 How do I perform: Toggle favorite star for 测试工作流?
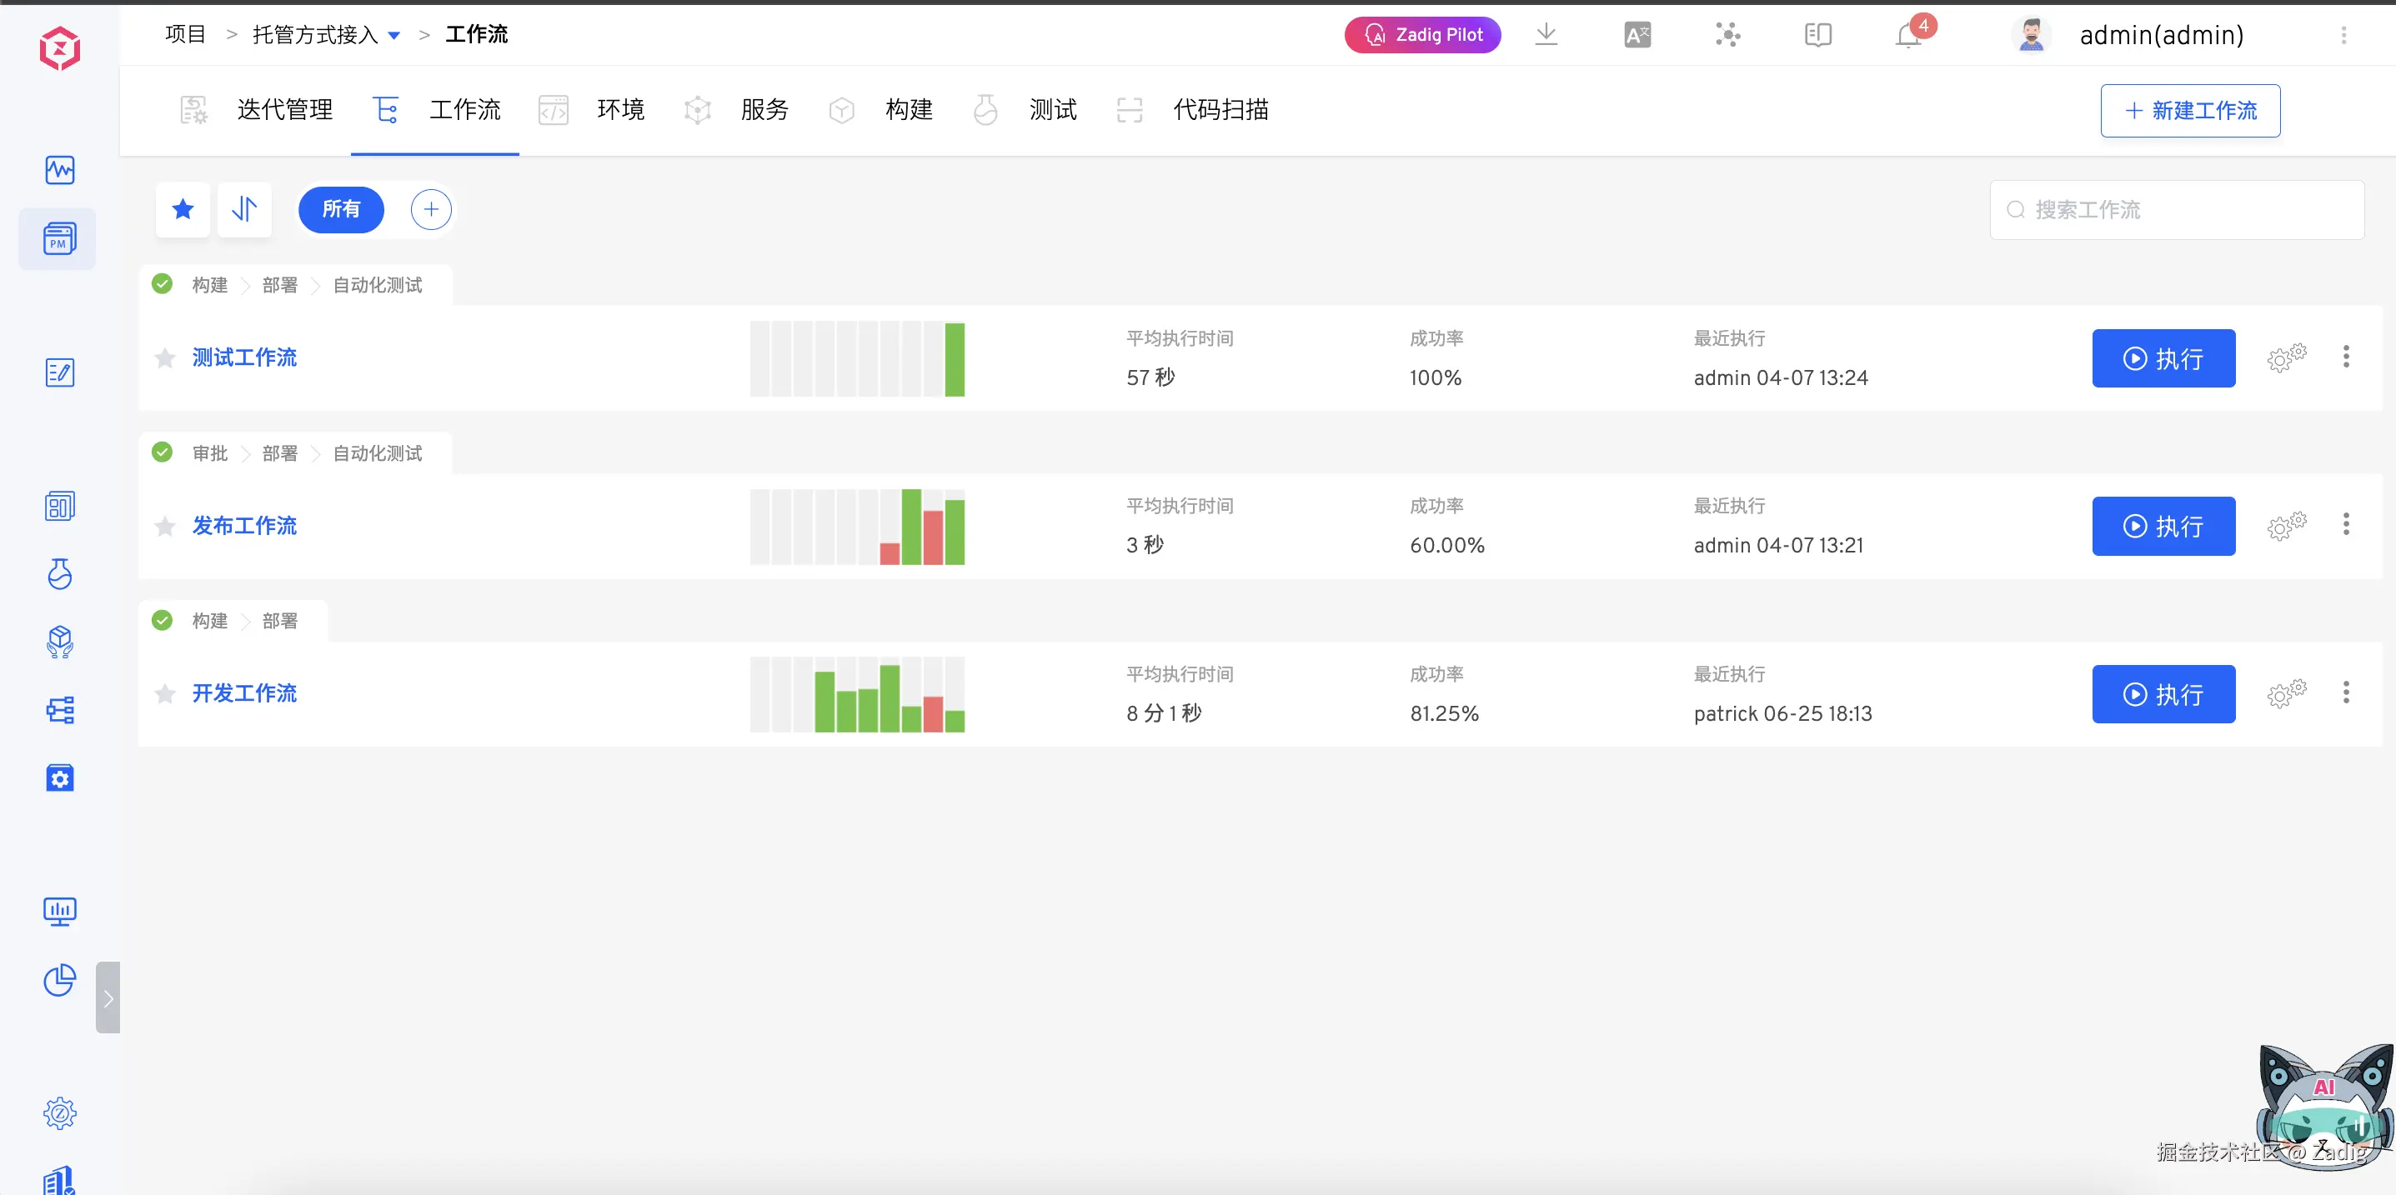coord(166,358)
